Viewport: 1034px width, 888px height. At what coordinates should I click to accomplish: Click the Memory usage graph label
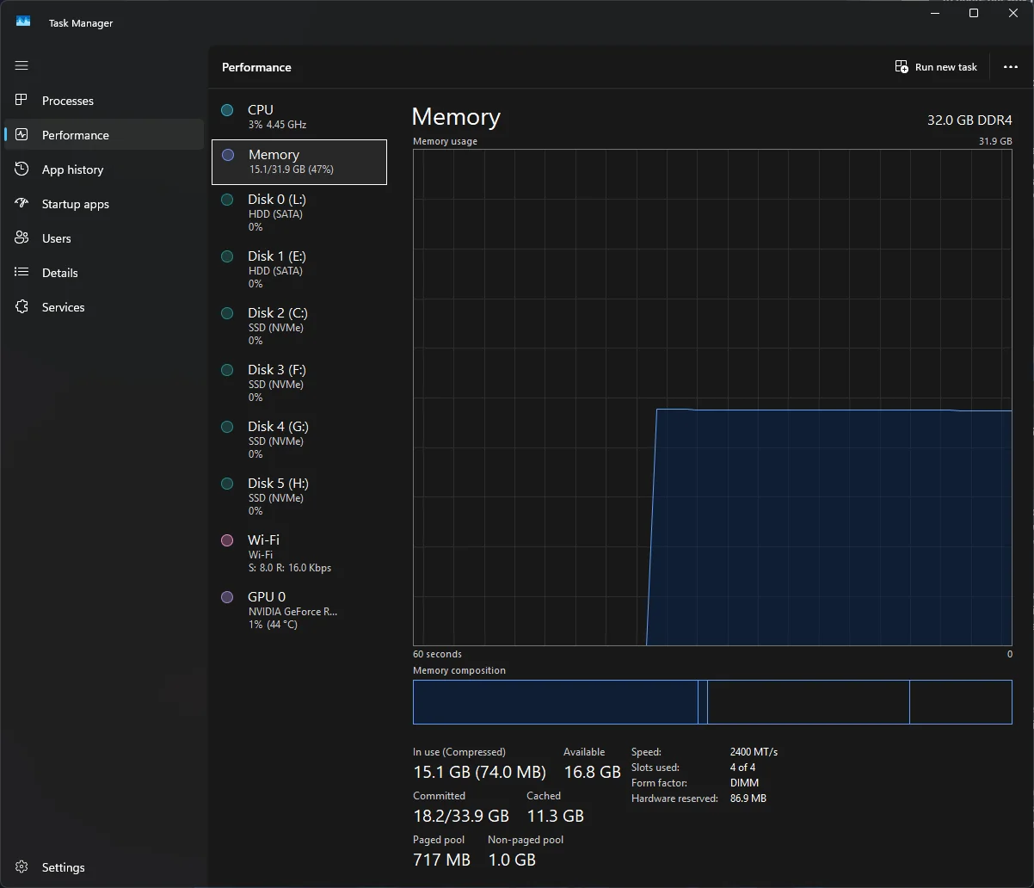tap(445, 141)
